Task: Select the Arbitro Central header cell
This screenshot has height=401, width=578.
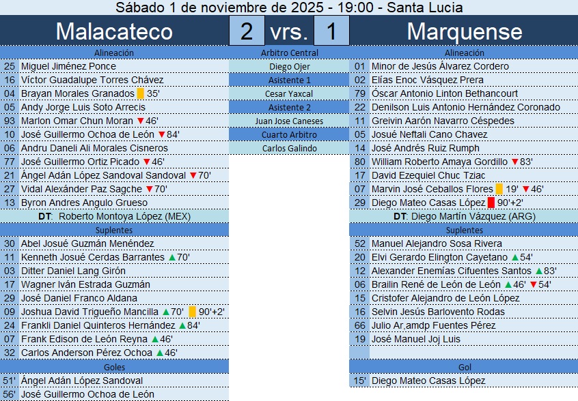Action: 289,53
